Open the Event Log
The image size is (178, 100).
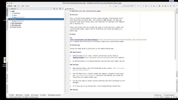pos(158,95)
